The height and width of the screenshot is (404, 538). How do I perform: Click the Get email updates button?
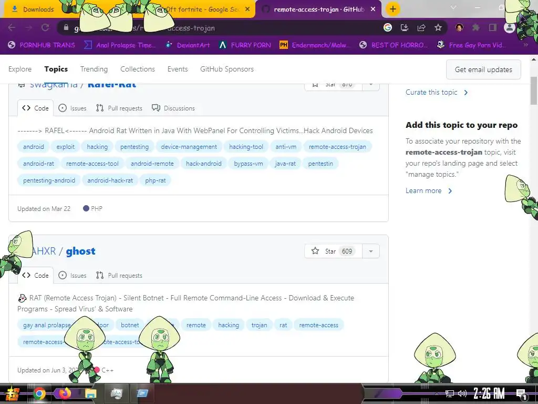(483, 69)
